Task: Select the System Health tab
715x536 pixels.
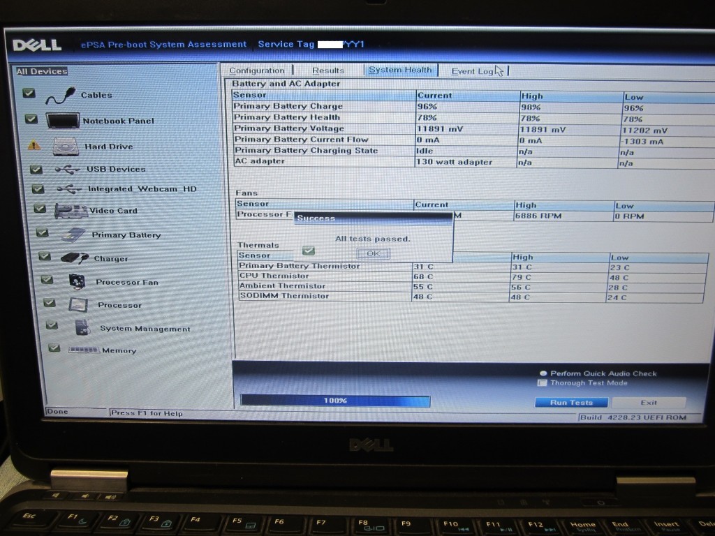Action: point(400,70)
